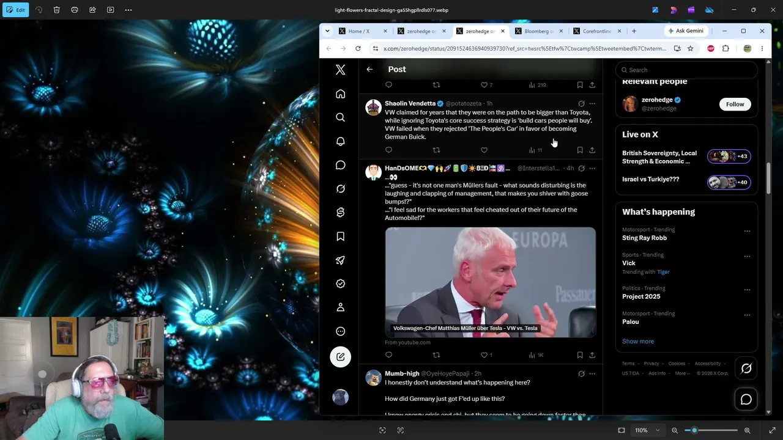Image resolution: width=783 pixels, height=440 pixels.
Task: Open the Chrome extensions puzzle icon
Action: click(x=725, y=48)
